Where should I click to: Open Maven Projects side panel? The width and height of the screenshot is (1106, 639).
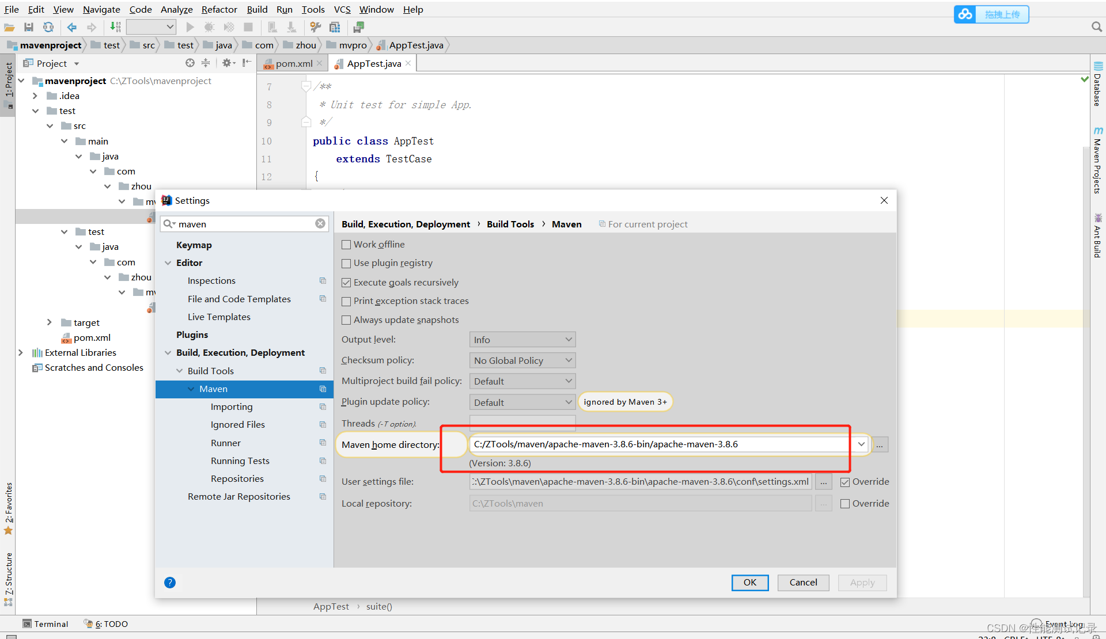click(1097, 161)
